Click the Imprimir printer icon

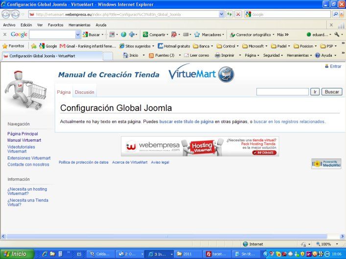point(217,55)
